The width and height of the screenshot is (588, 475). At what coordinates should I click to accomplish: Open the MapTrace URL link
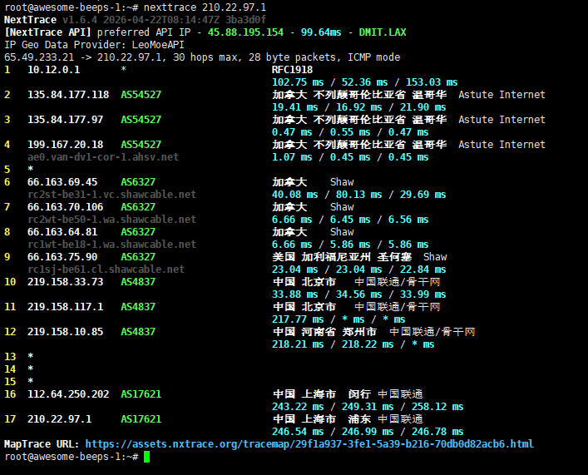pos(309,444)
